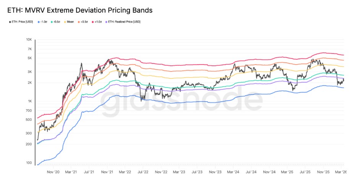Viewport: 363px width, 185px height.
Task: Click the 10K y-axis label
Action: [29, 39]
